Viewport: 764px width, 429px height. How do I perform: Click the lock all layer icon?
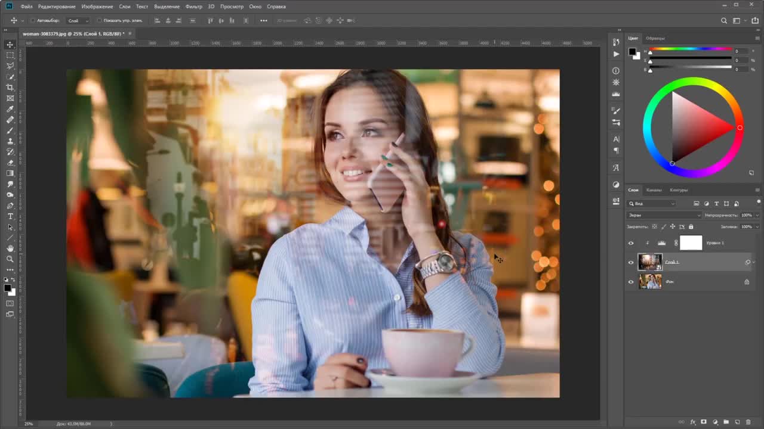[691, 226]
